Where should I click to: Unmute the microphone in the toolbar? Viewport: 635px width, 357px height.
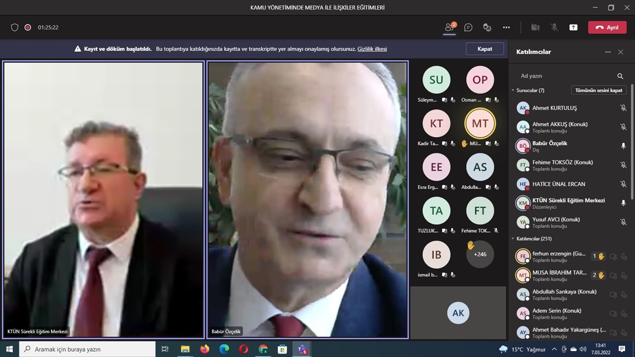pos(555,28)
